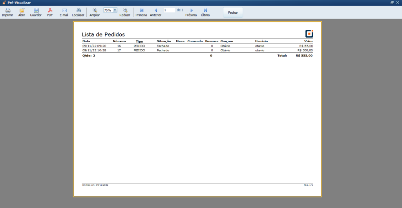Screen dimensions: 402x208
Task: Save the report with the Guardar icon
Action: click(x=36, y=11)
